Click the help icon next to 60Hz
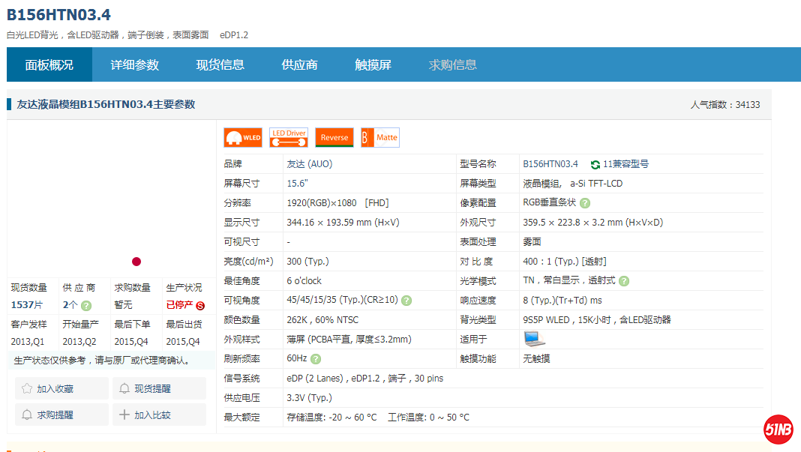 pyautogui.click(x=316, y=359)
